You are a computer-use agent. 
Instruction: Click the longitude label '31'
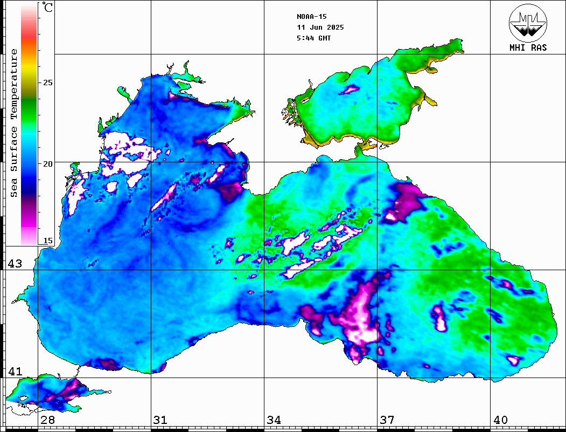(160, 420)
